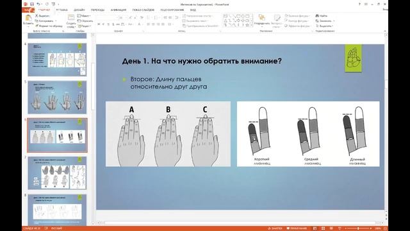This screenshot has width=410, height=231.
Task: Click the Clear Formatting icon
Action: click(142, 17)
